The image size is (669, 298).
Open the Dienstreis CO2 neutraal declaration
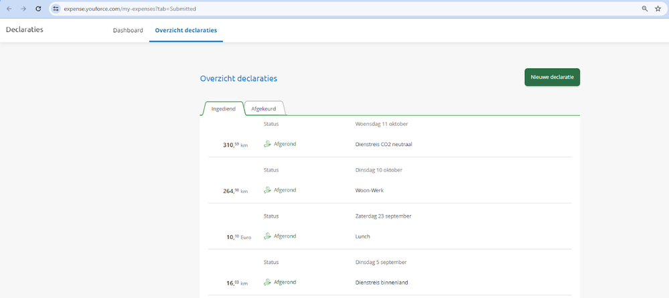pos(383,144)
